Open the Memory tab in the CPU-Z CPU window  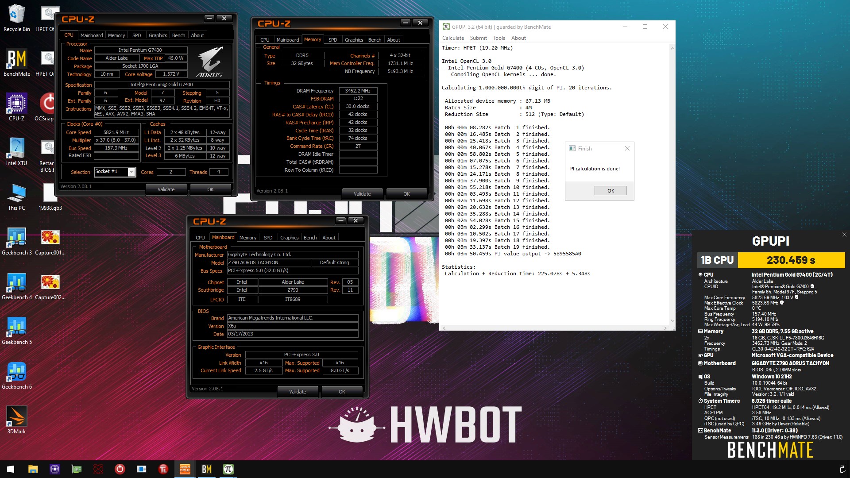pos(116,35)
